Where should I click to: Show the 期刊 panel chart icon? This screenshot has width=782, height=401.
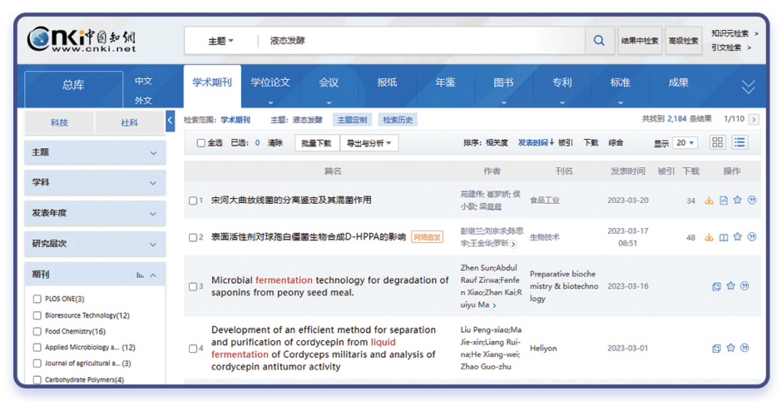[140, 275]
